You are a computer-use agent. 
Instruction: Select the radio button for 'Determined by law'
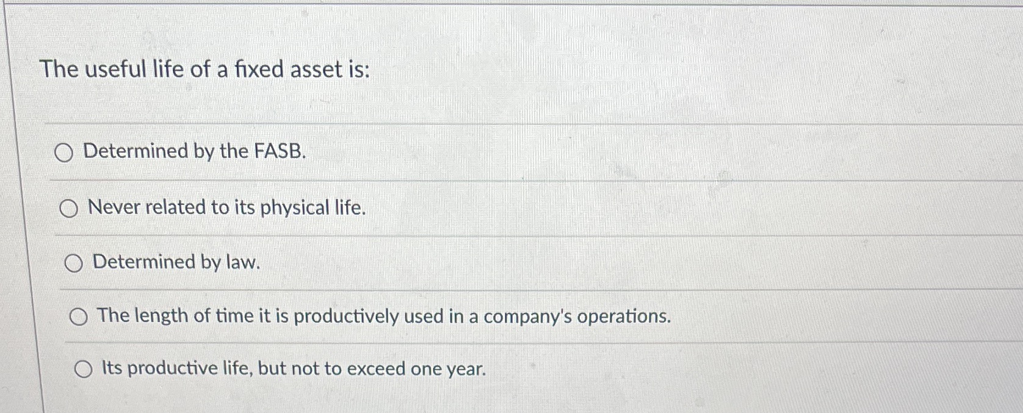click(74, 264)
